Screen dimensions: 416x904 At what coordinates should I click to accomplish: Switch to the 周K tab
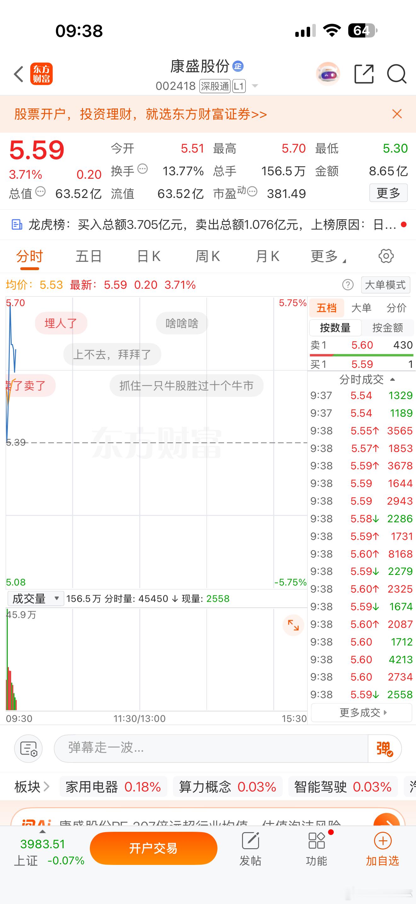click(208, 257)
